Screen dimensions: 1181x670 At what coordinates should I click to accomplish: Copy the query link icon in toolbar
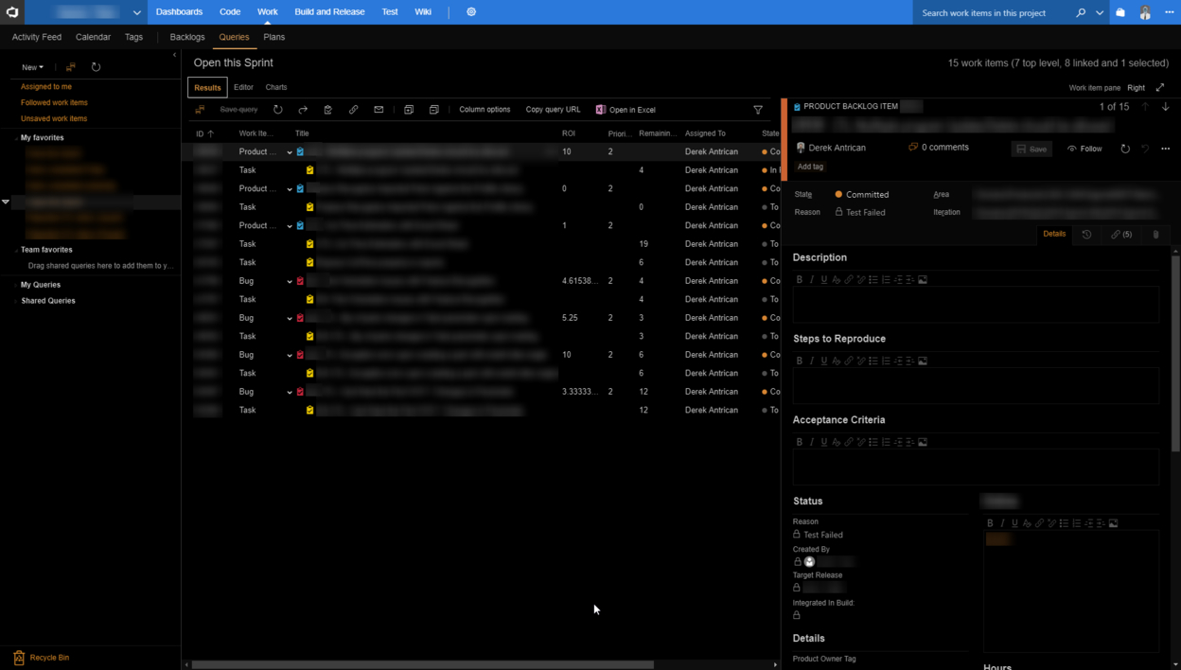(x=353, y=109)
